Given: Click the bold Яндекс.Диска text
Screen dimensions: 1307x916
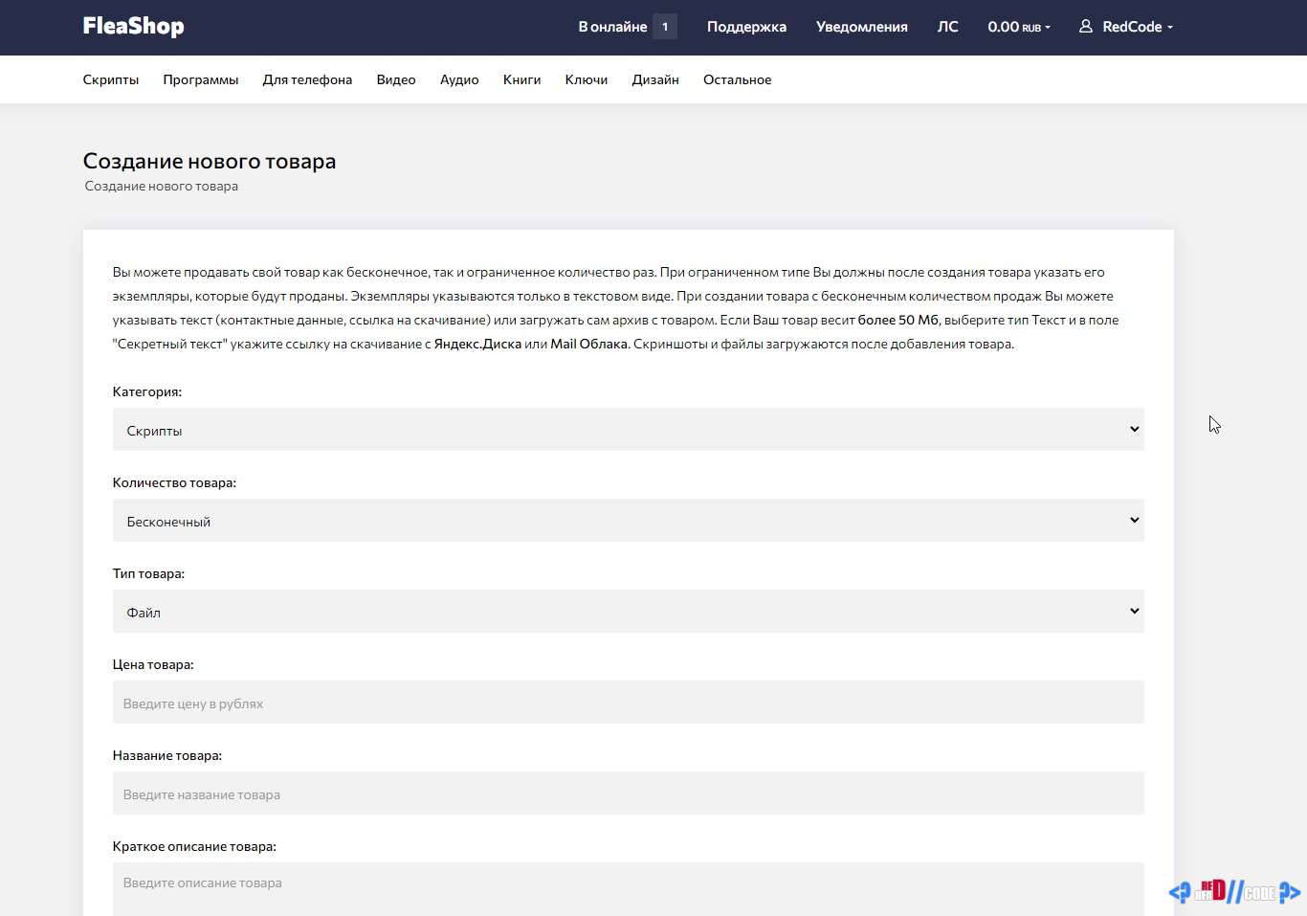Looking at the screenshot, I should click(x=477, y=344).
